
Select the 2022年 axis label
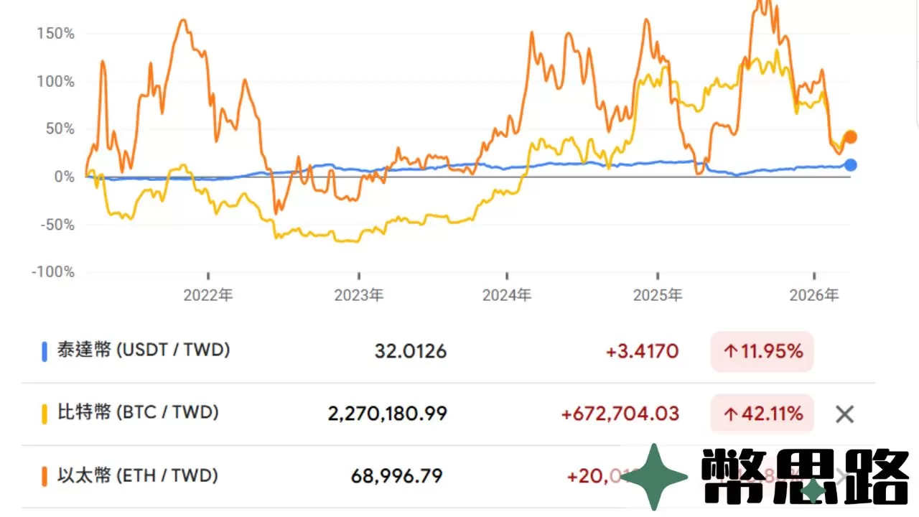pos(207,294)
